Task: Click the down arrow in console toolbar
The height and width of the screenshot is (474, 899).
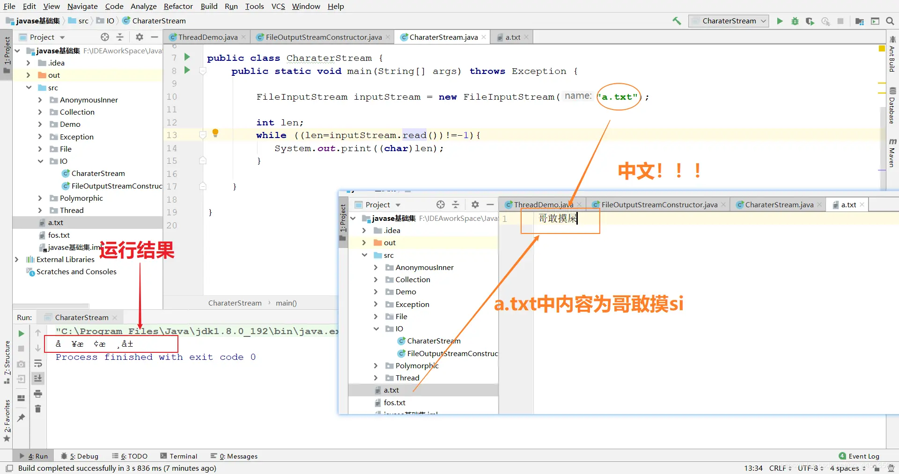Action: coord(38,348)
